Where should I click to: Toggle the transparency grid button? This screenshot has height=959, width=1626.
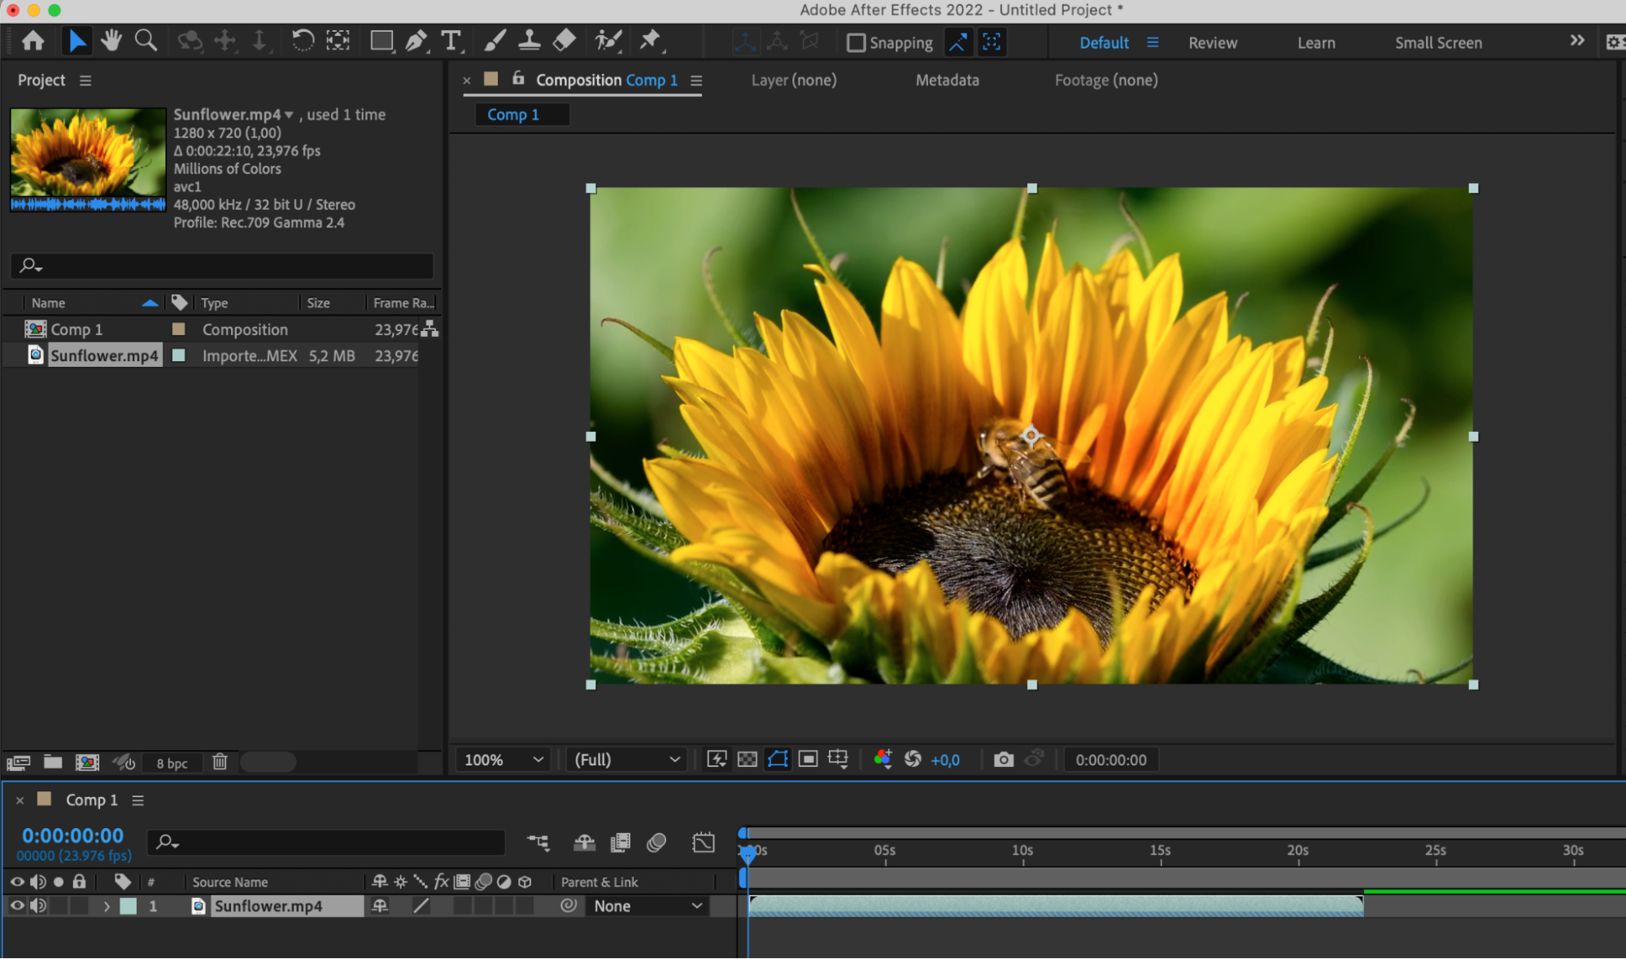click(x=747, y=760)
